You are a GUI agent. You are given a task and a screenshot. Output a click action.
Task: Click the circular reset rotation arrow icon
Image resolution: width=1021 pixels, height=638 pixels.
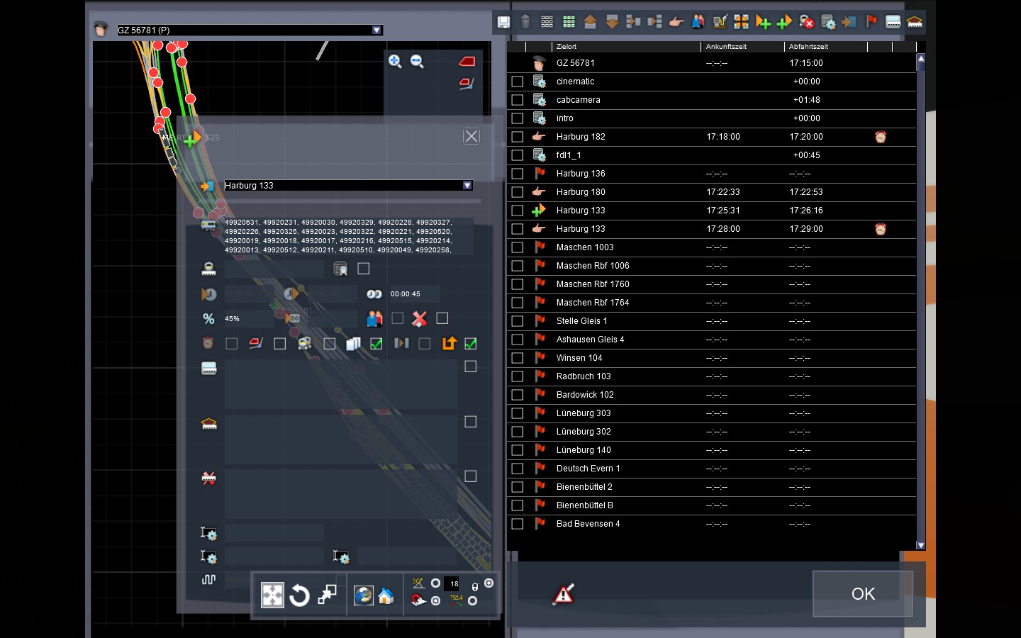pos(300,595)
